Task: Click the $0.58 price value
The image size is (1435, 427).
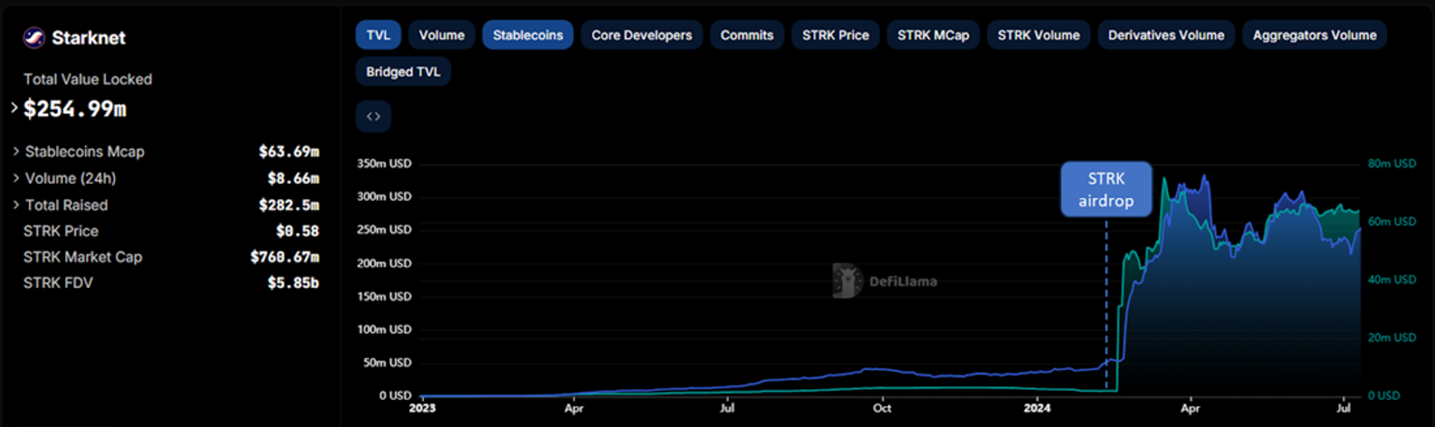Action: (x=298, y=231)
